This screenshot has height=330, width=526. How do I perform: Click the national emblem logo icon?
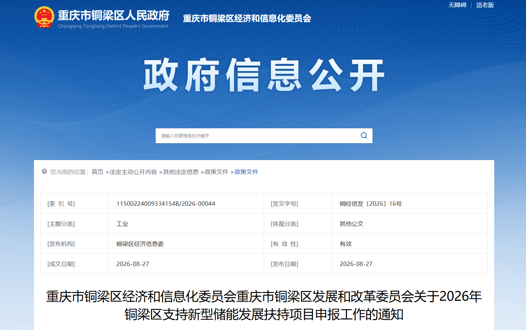pos(44,17)
